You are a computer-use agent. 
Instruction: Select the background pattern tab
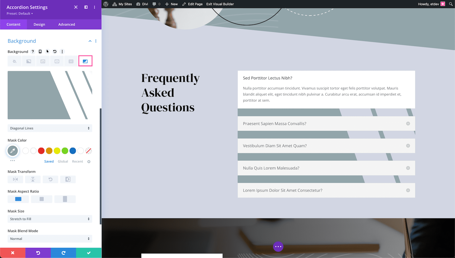(x=71, y=61)
